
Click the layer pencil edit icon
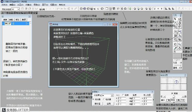tap(9, 23)
